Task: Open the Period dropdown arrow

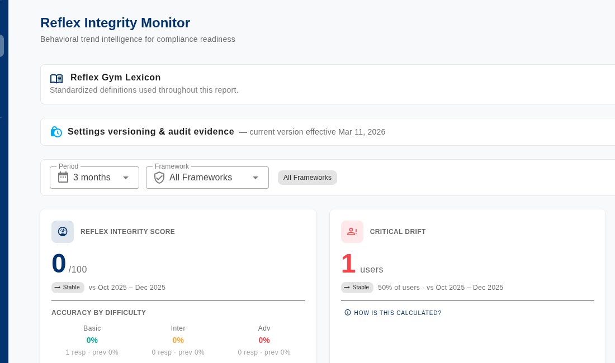Action: click(126, 178)
